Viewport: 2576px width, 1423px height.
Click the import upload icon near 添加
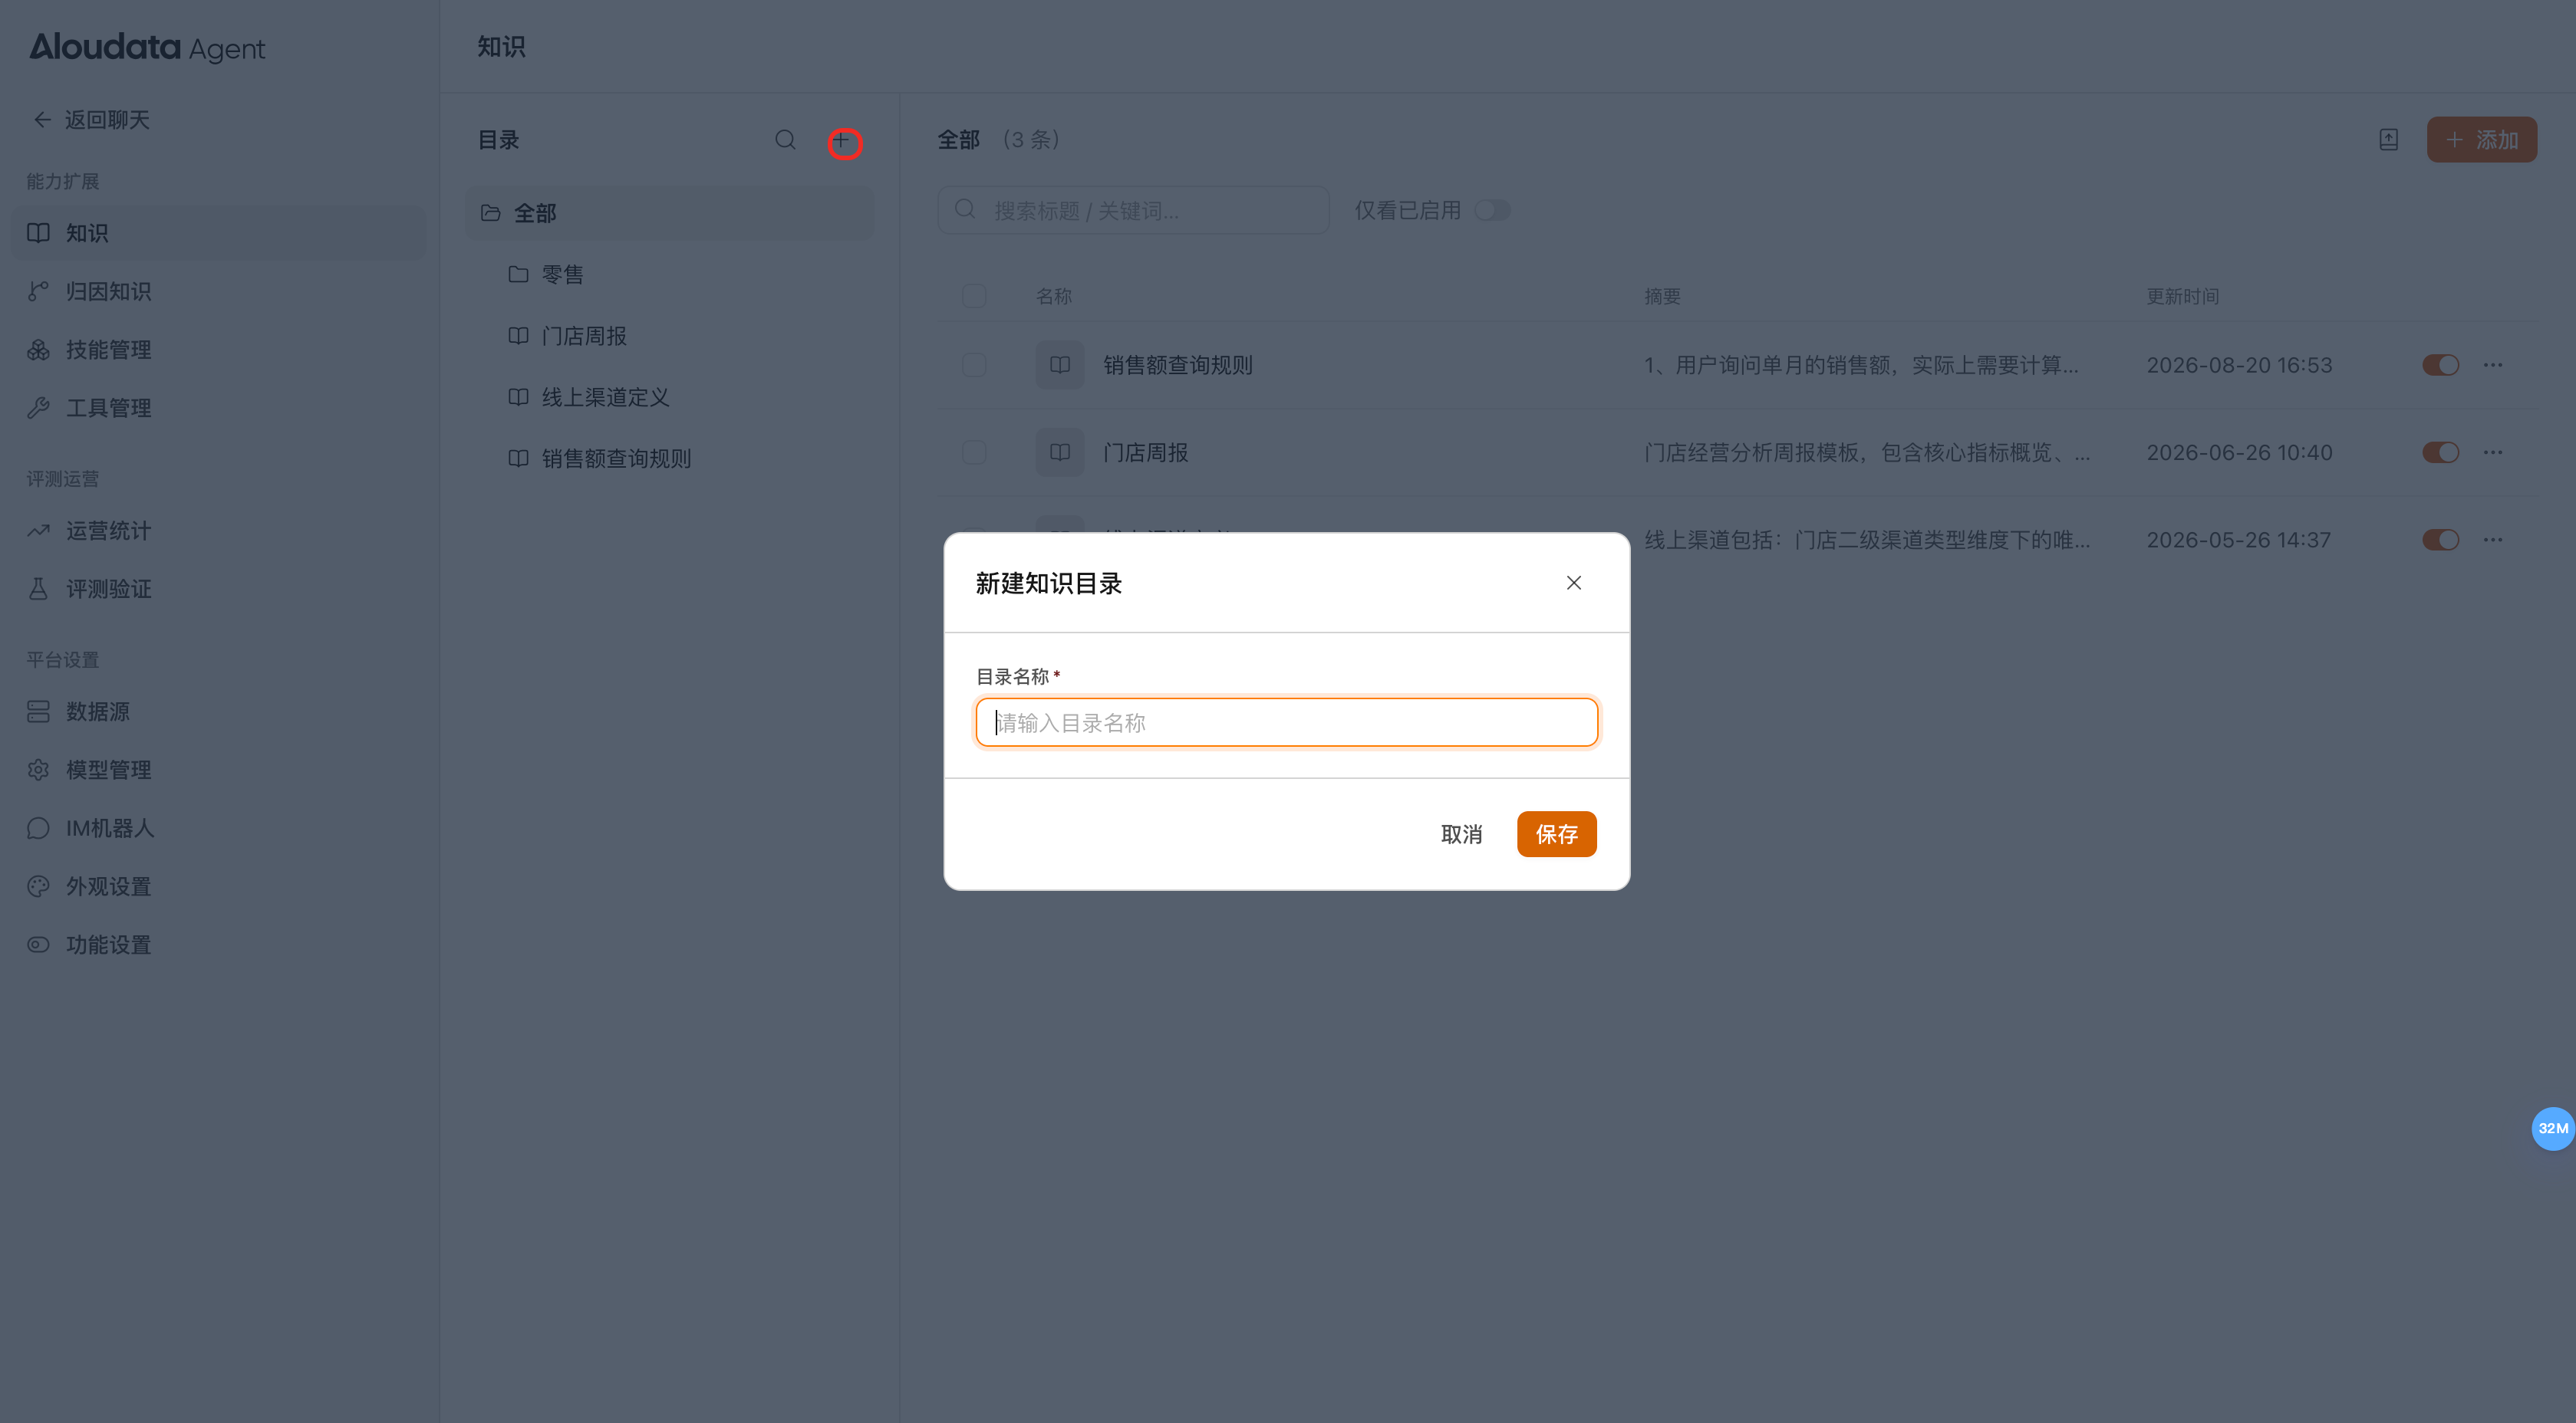coord(2388,140)
